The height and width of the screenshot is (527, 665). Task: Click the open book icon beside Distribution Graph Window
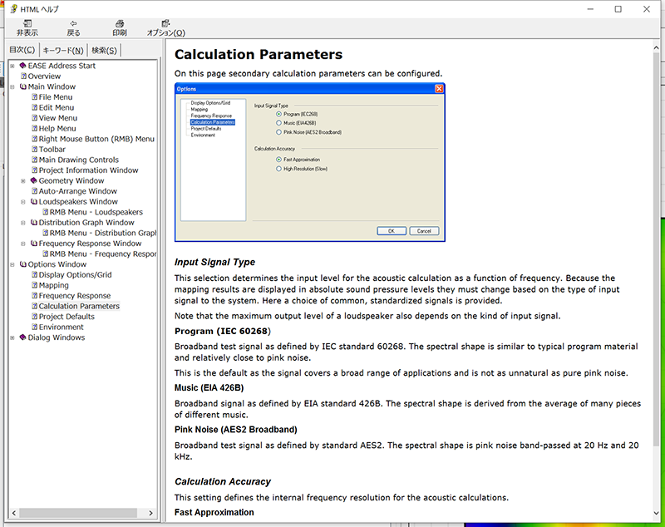(34, 223)
